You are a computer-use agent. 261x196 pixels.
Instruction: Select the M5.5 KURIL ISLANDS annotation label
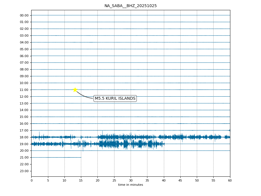click(115, 99)
